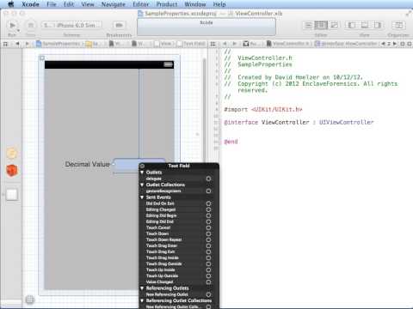413x309 pixels.
Task: Open the Product menu
Action: pos(167,4)
